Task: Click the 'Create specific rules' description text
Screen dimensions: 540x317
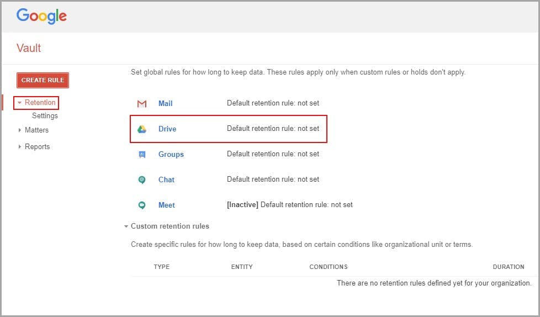Action: tap(301, 245)
